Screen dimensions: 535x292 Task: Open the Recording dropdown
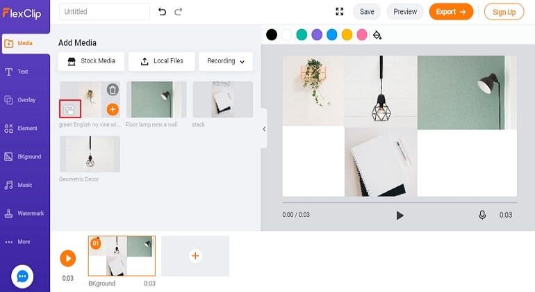coord(226,61)
